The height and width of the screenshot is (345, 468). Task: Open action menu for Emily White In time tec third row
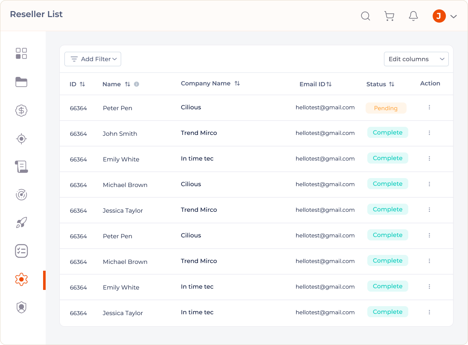(429, 158)
